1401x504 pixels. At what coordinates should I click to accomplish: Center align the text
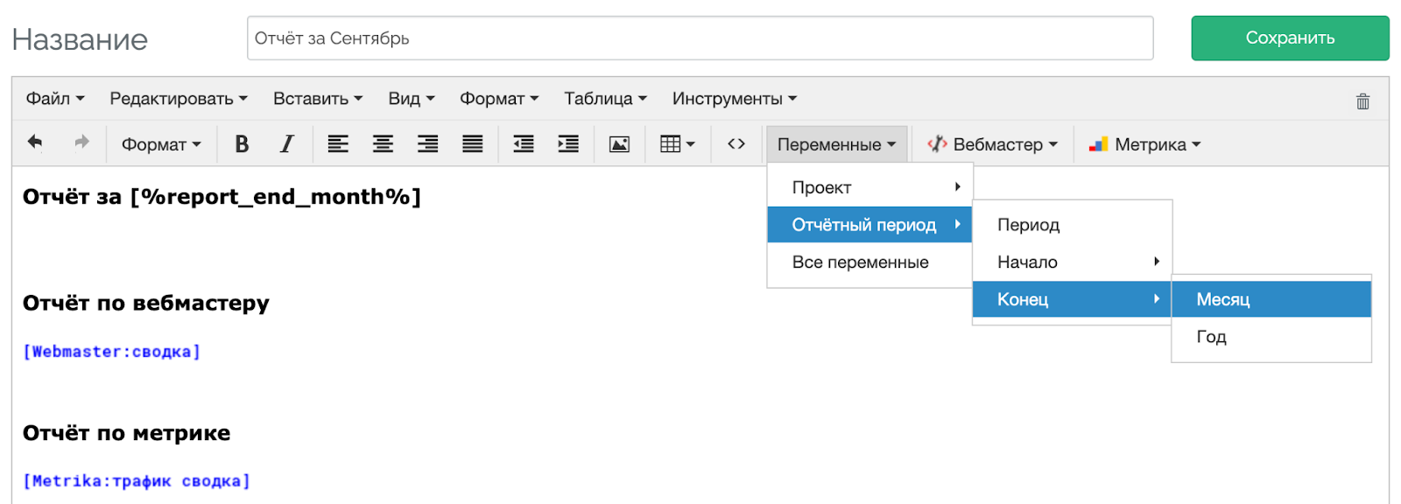[x=383, y=144]
